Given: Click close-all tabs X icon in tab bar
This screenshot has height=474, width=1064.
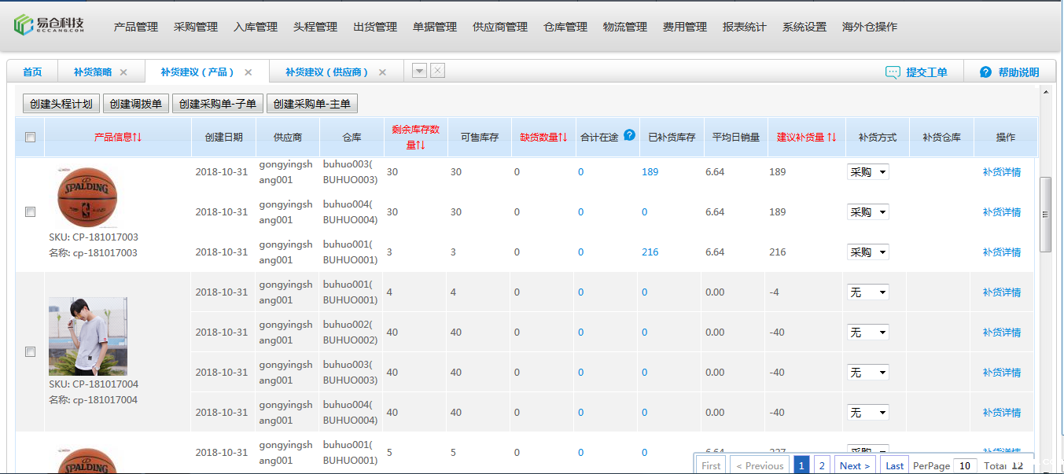Looking at the screenshot, I should click(x=438, y=71).
